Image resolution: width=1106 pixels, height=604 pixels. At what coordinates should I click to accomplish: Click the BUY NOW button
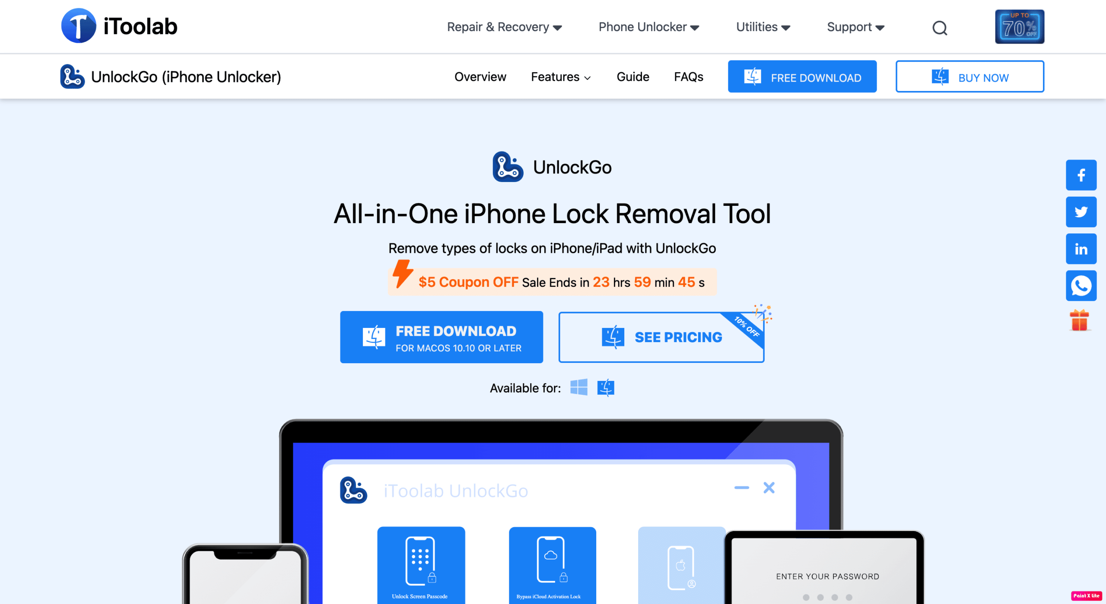970,77
